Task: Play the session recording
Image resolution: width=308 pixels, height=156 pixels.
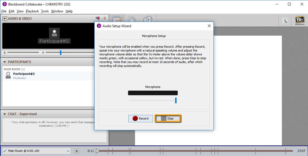Action: (x=77, y=151)
